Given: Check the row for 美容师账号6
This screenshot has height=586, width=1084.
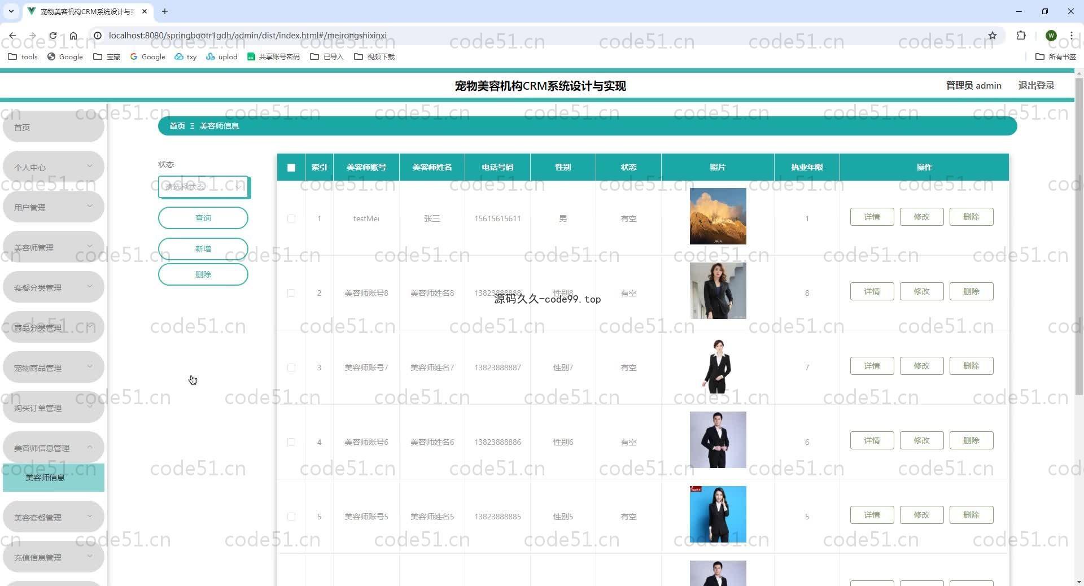Looking at the screenshot, I should [x=291, y=442].
